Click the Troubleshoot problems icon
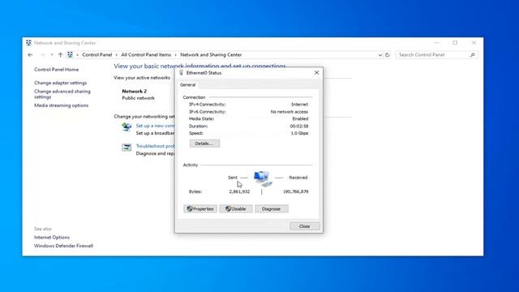This screenshot has height=292, width=519. (x=127, y=148)
